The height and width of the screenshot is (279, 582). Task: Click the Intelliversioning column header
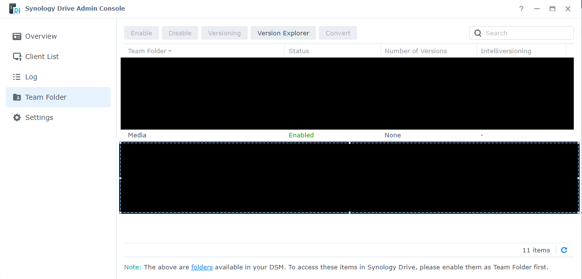coord(505,51)
